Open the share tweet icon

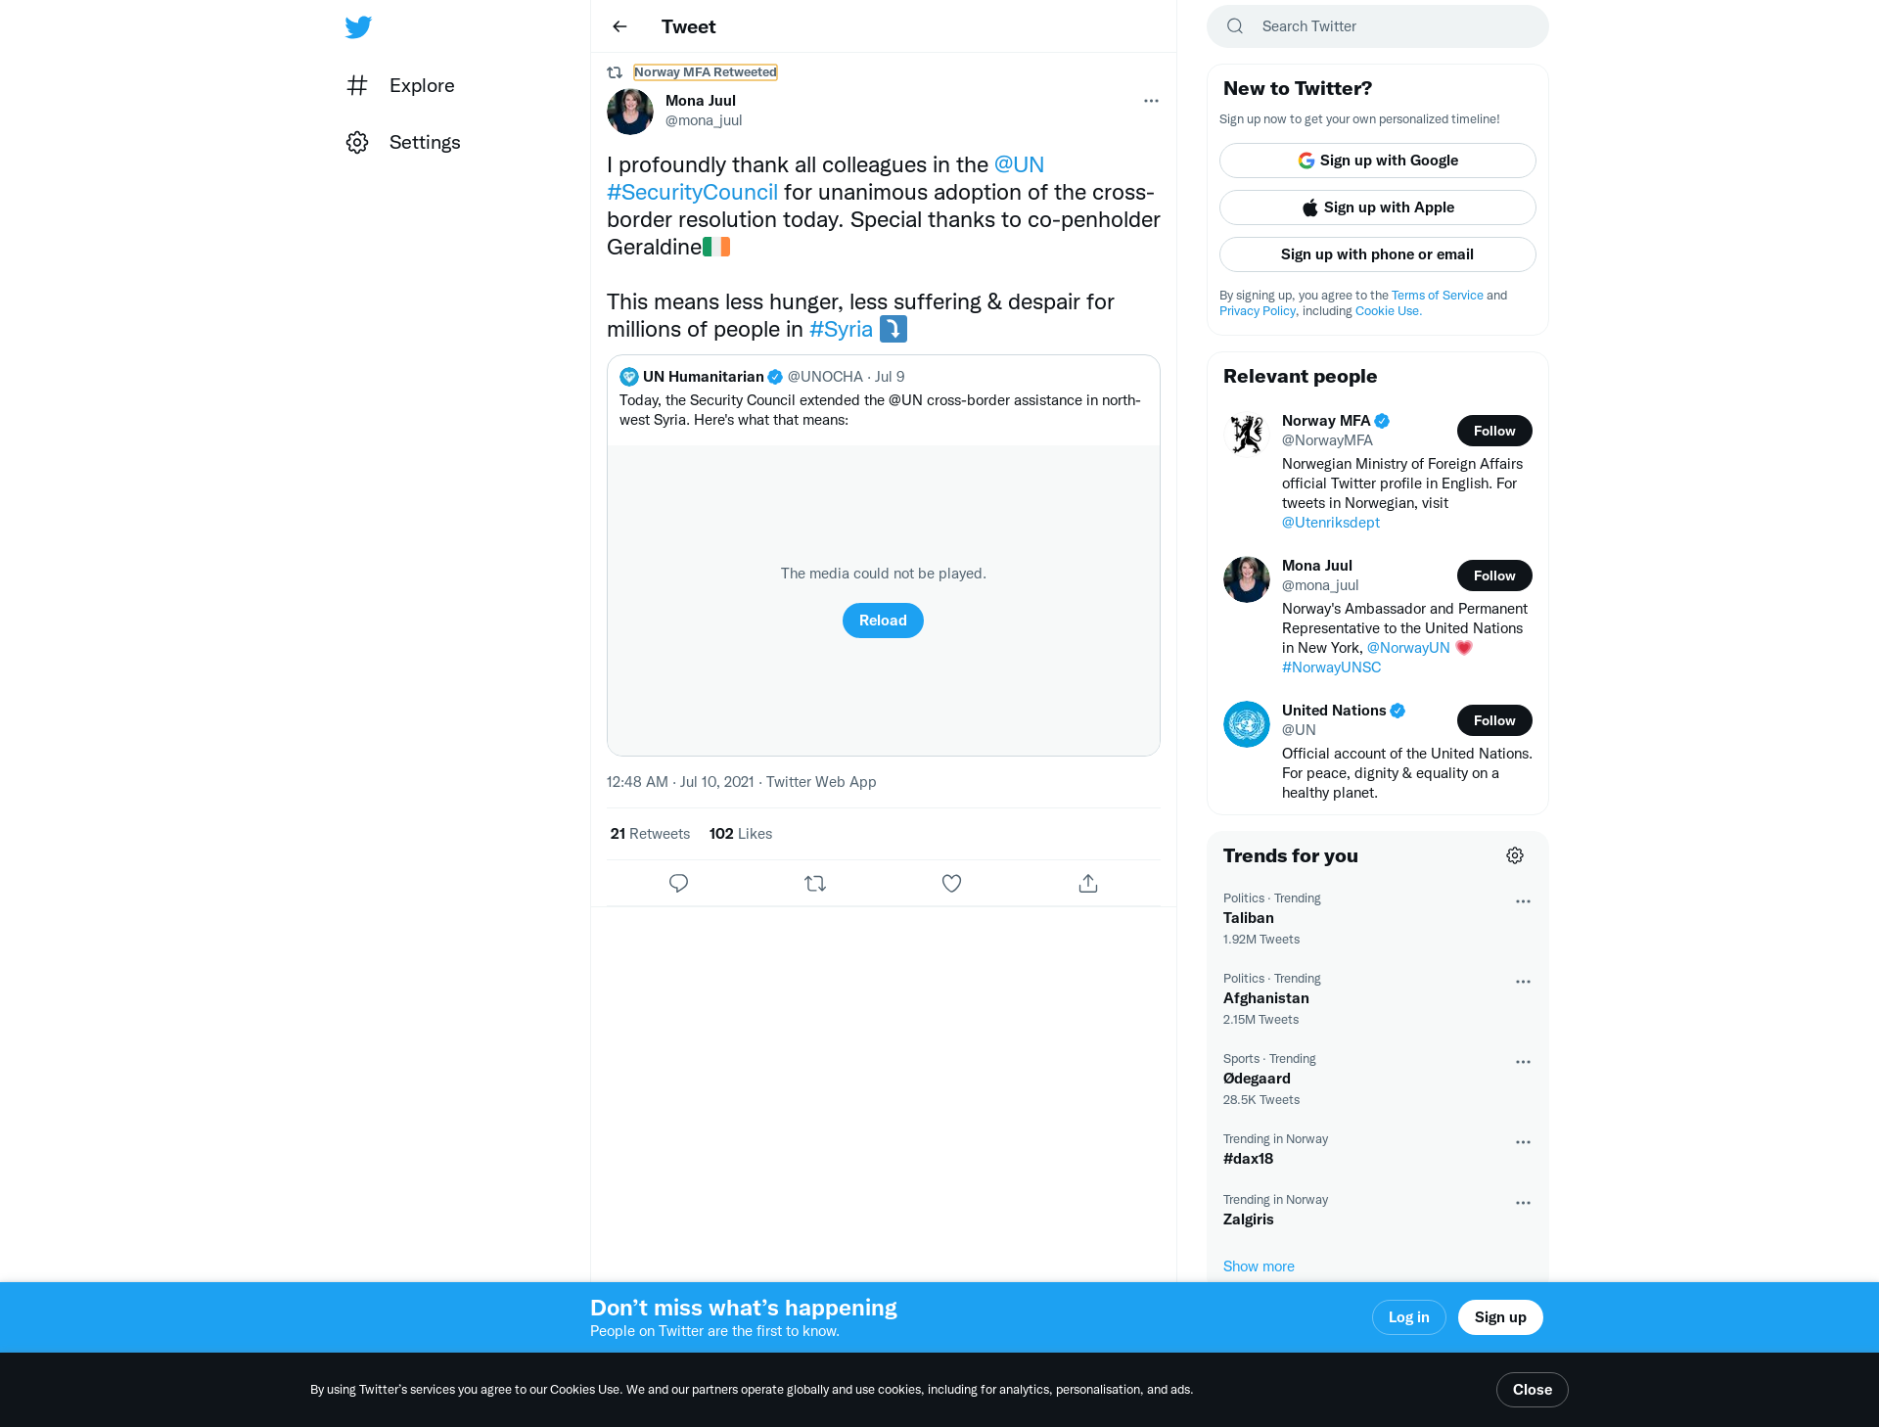1088,884
